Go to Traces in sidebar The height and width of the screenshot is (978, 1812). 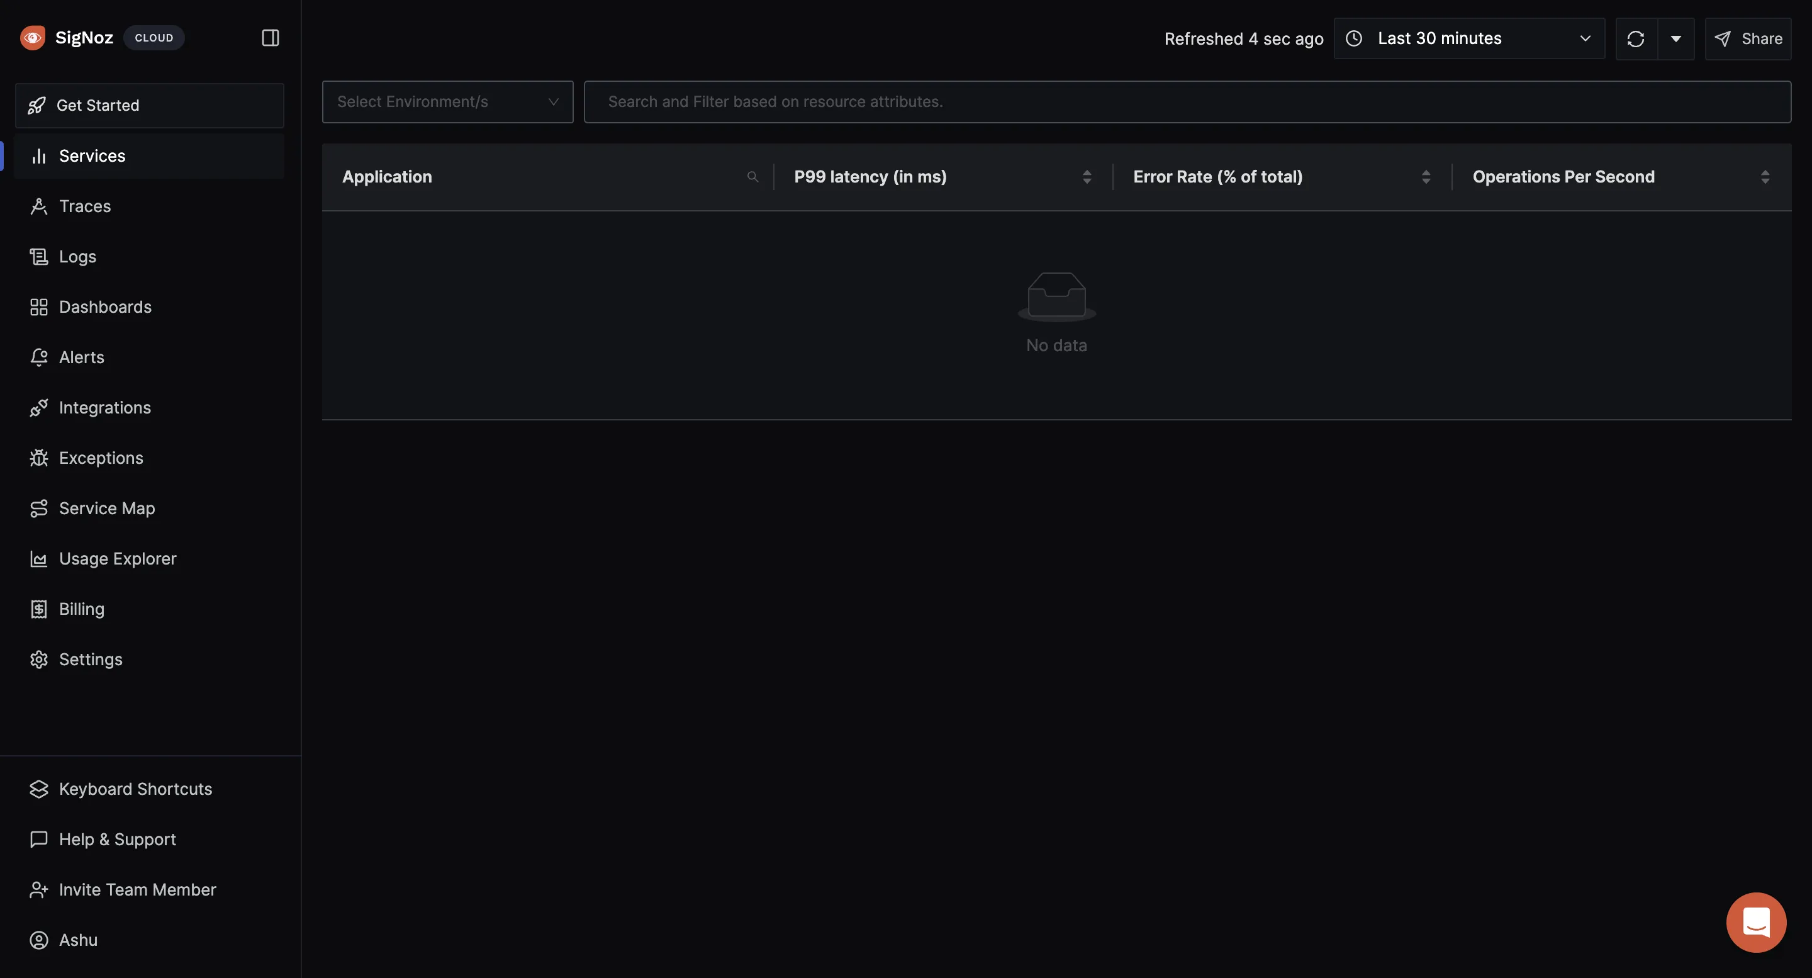click(84, 206)
